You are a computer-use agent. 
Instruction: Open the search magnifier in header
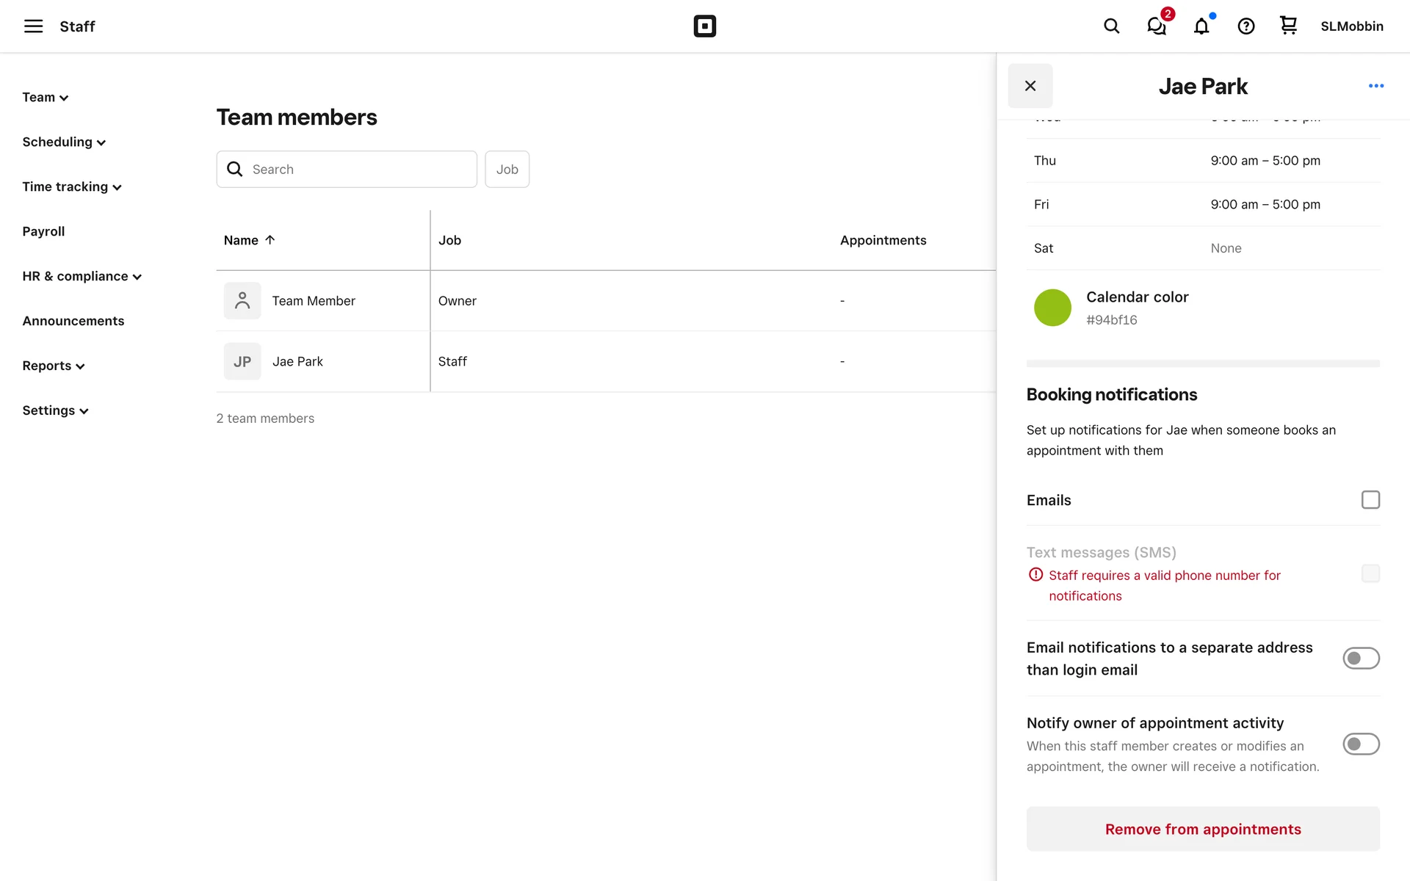(1111, 26)
